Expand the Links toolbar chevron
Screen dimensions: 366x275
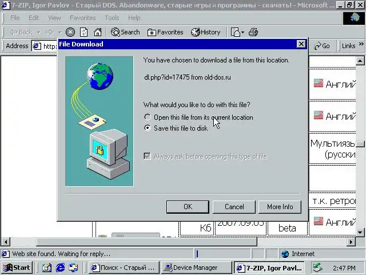point(361,44)
